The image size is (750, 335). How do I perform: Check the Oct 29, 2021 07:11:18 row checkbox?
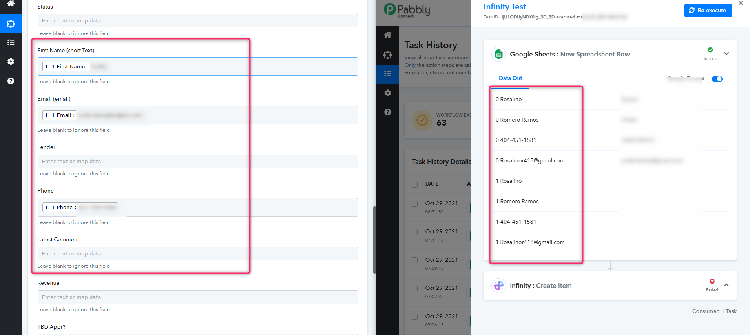[414, 232]
